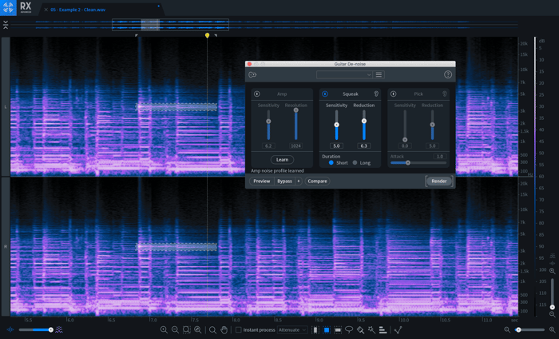Select the Brush selection tool
This screenshot has width=559, height=339.
pos(360,330)
